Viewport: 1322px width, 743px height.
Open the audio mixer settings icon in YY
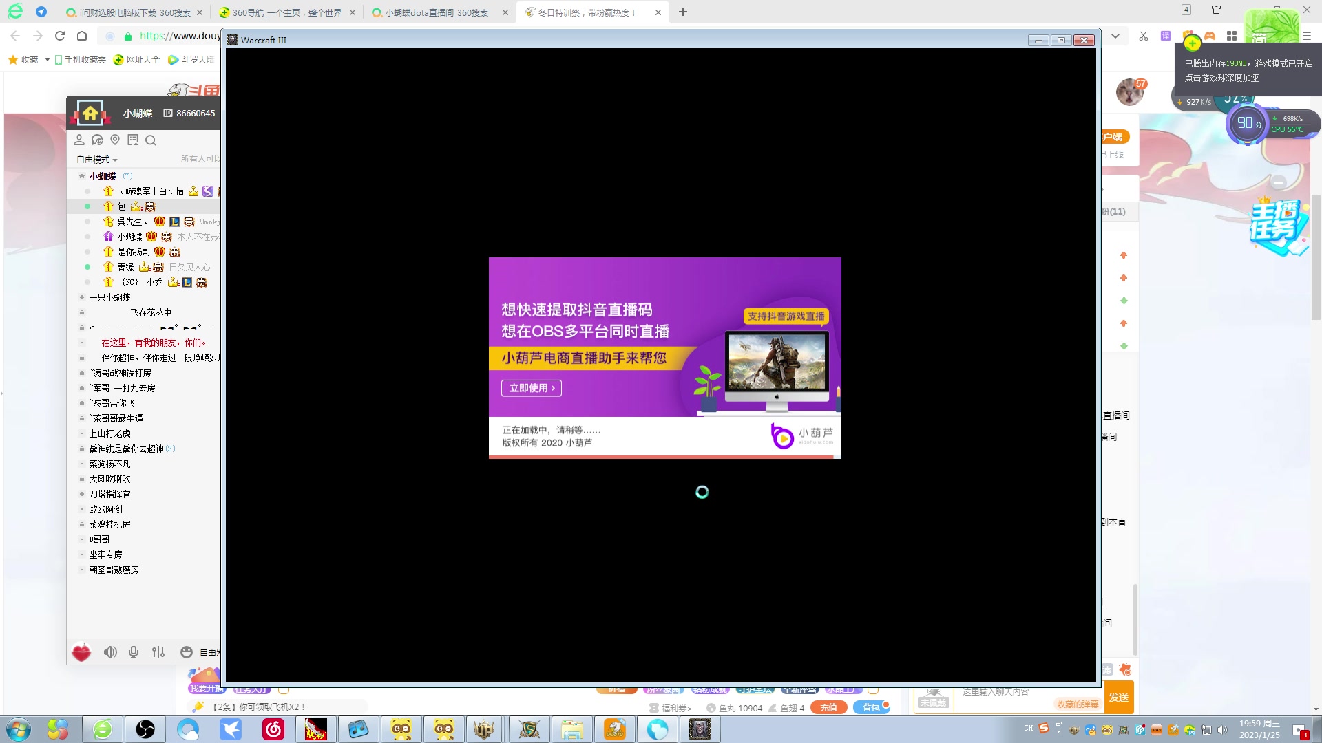coord(158,652)
